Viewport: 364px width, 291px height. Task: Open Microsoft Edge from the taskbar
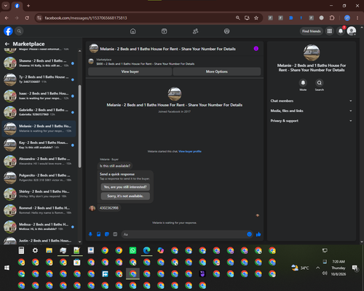[146, 250]
